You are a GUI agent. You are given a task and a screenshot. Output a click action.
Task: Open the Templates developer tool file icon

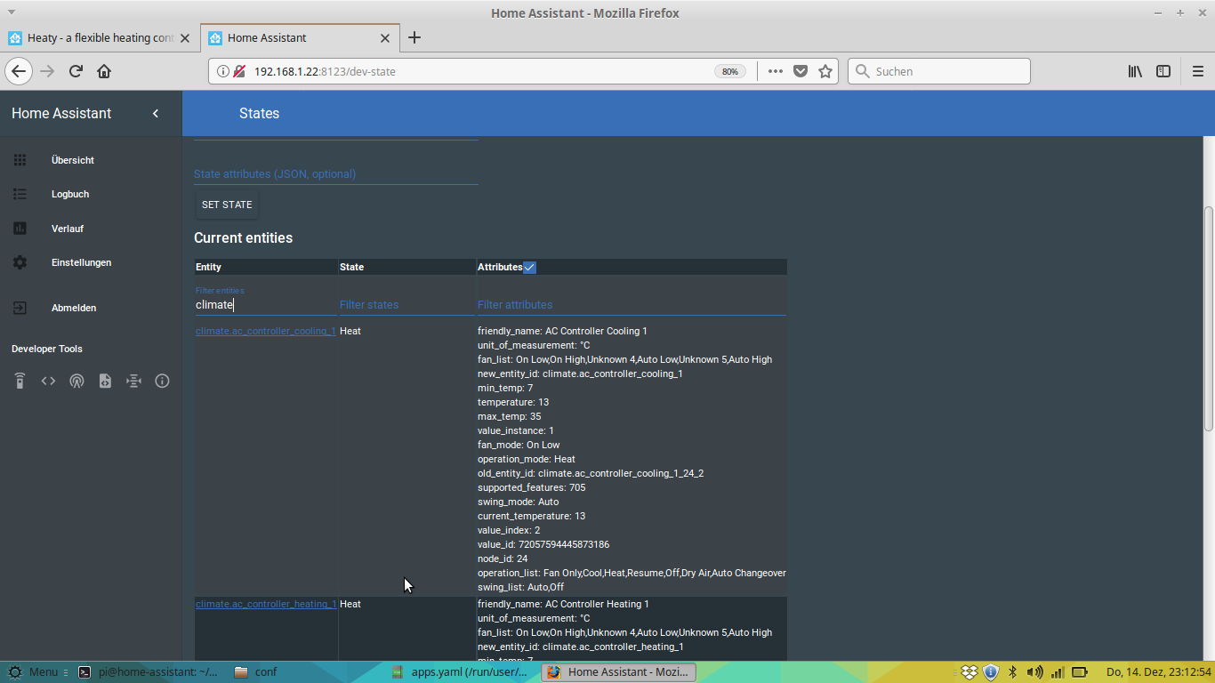pyautogui.click(x=105, y=382)
